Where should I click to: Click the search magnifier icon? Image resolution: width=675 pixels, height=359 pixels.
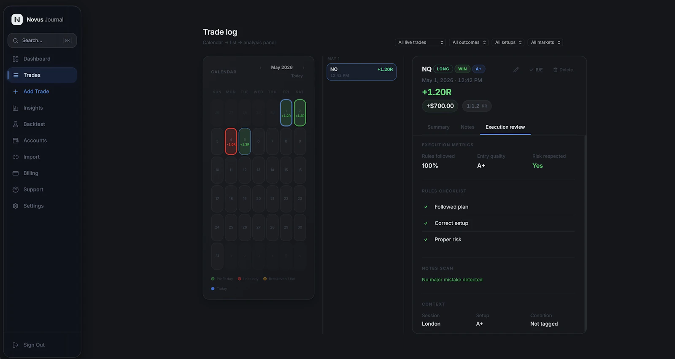point(16,40)
